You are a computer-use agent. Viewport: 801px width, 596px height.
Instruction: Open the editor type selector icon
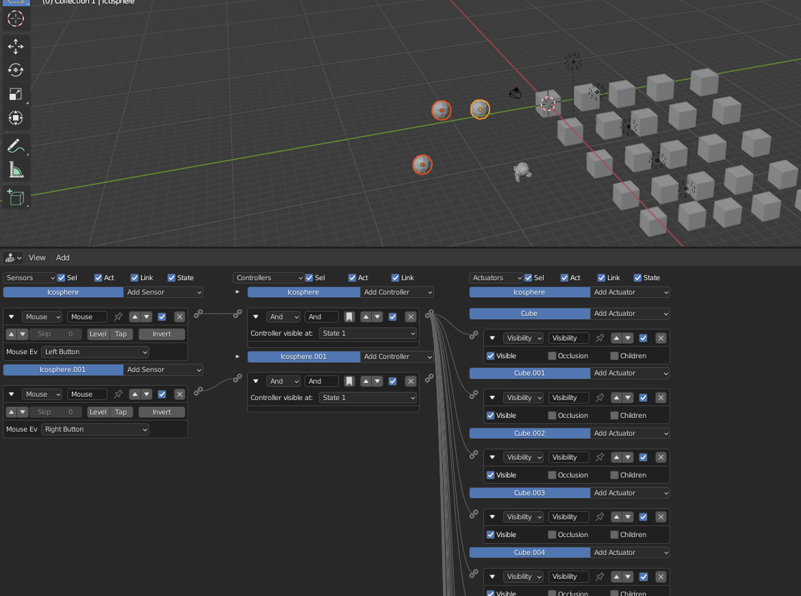[11, 257]
